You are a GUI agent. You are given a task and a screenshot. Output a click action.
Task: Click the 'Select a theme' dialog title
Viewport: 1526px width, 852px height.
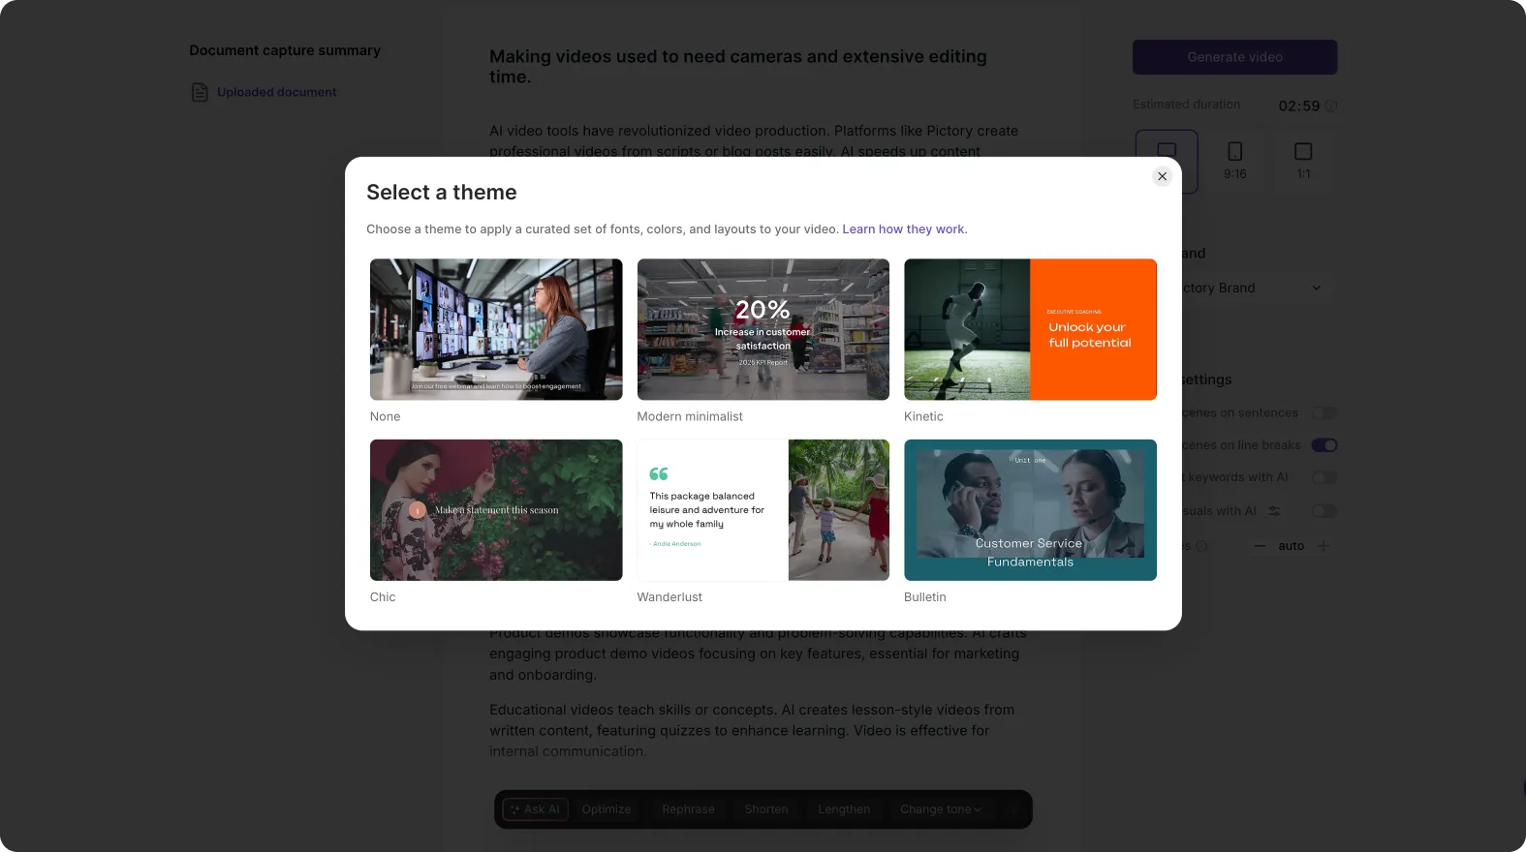pyautogui.click(x=442, y=192)
